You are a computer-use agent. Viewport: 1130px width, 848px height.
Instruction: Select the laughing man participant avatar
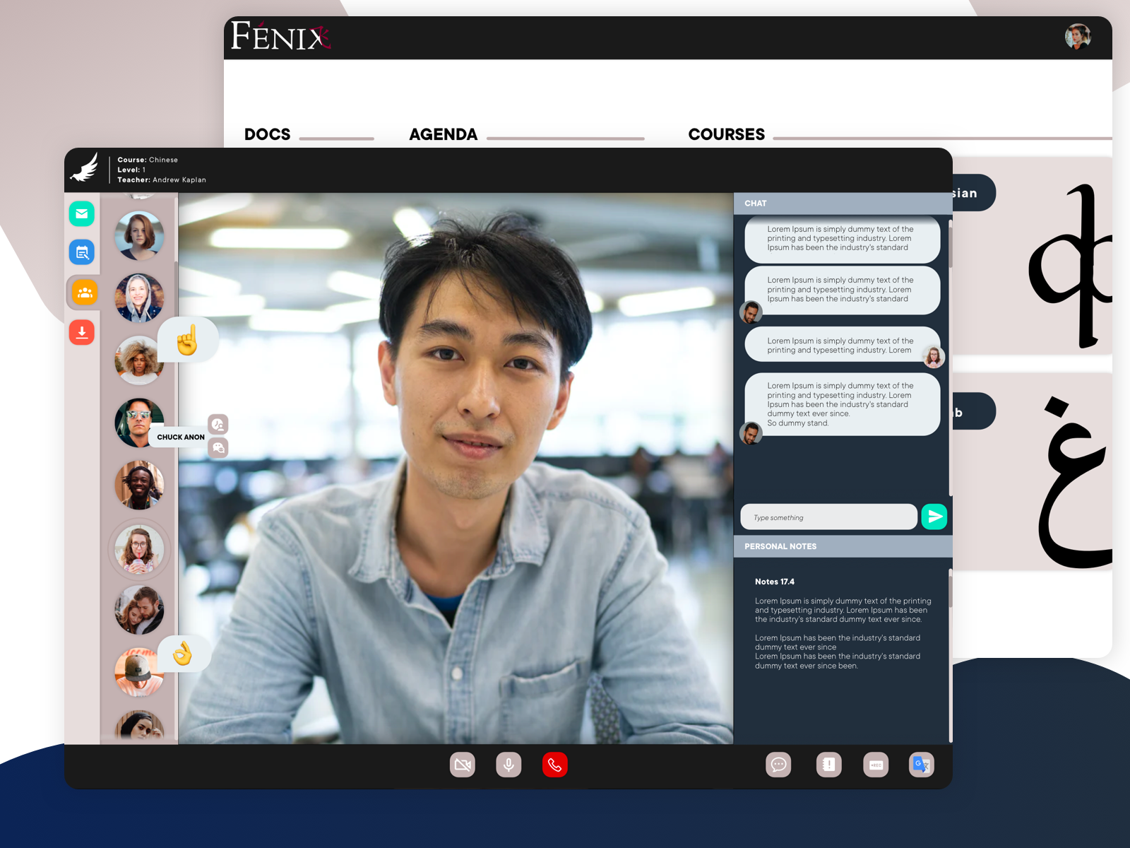pyautogui.click(x=139, y=485)
